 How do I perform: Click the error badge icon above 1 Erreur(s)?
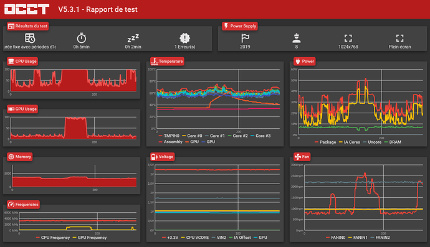pyautogui.click(x=185, y=38)
